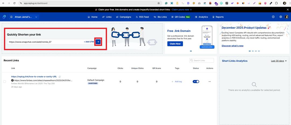Click the camera screenshot extension icon
The height and width of the screenshot is (125, 291).
[199, 3]
